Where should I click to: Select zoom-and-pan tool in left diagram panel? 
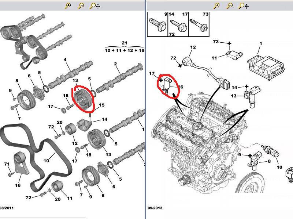click(x=95, y=6)
